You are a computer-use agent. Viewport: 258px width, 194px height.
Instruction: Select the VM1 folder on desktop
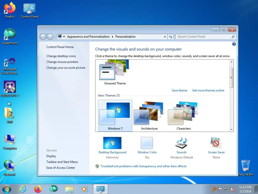pos(10,115)
